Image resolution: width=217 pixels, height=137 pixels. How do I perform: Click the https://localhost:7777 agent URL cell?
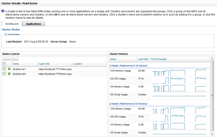click(x=55, y=69)
